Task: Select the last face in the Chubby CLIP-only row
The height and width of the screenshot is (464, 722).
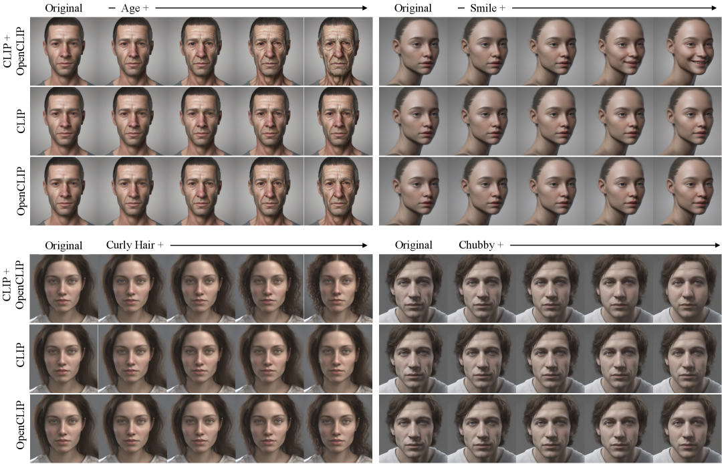Action: click(x=687, y=358)
